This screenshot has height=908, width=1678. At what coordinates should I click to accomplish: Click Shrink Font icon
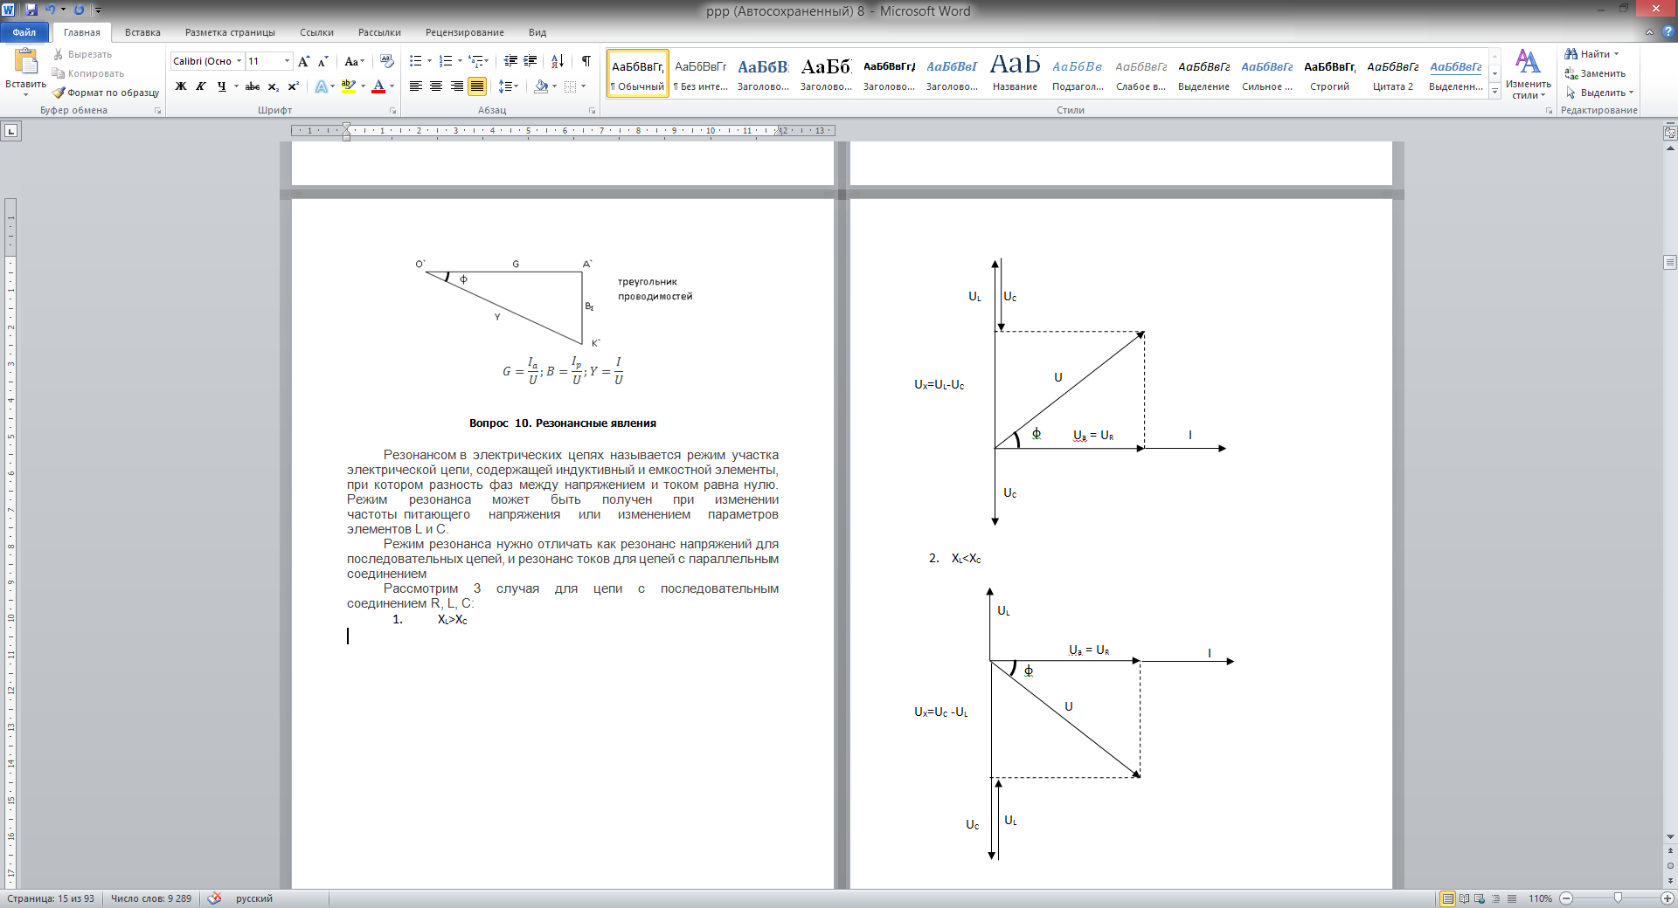click(322, 61)
